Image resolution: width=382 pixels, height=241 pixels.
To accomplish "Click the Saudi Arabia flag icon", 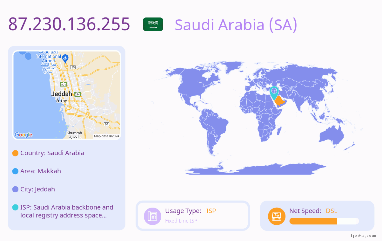I will click(153, 24).
